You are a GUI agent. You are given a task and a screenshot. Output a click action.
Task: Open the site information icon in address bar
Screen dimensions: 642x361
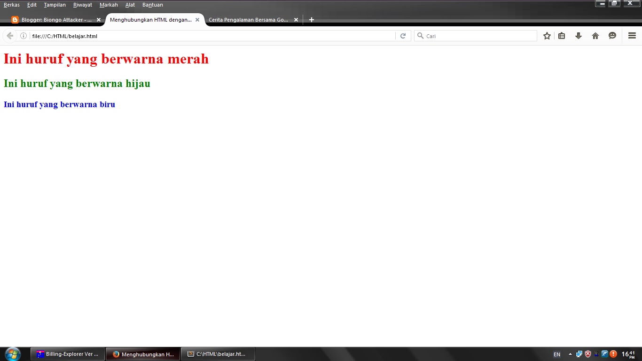23,36
